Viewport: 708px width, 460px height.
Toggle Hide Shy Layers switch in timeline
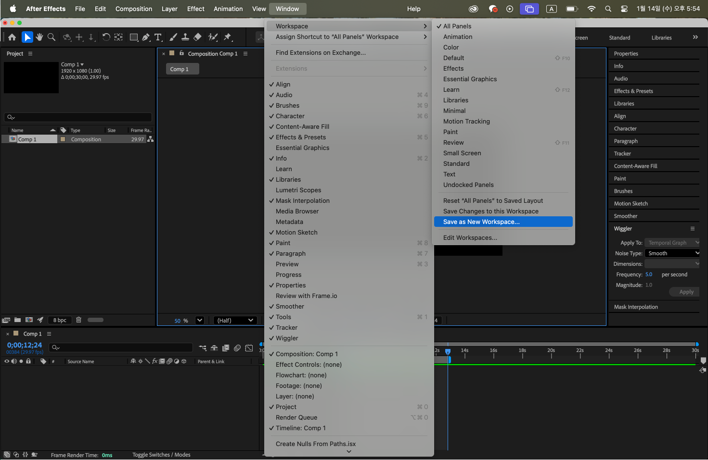[x=214, y=348]
